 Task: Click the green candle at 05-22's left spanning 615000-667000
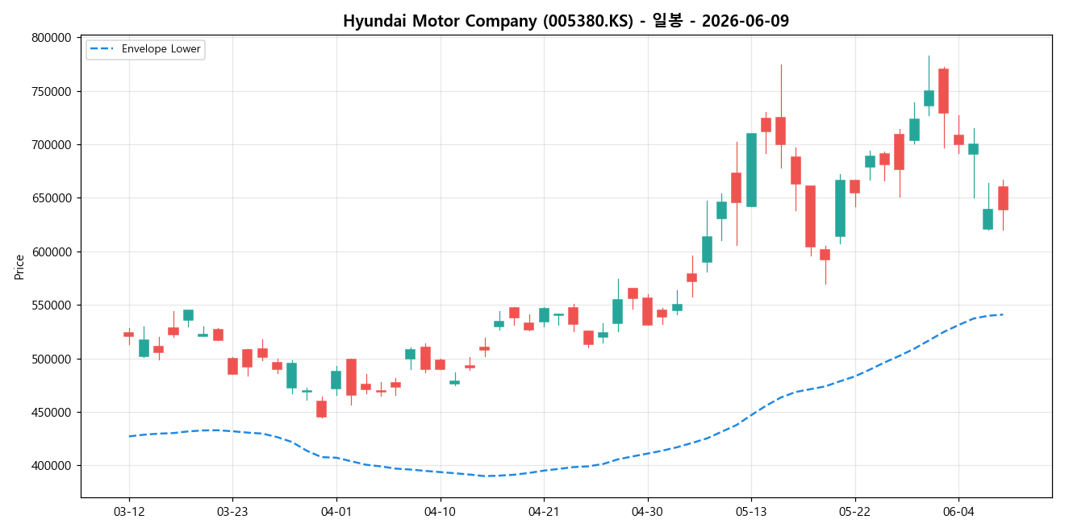(x=840, y=208)
